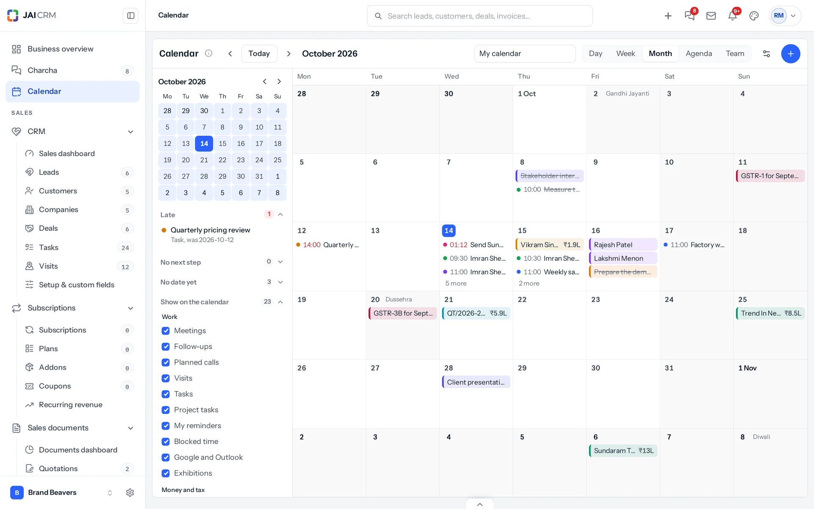814x509 pixels.
Task: Expand the No next step section
Action: click(280, 262)
